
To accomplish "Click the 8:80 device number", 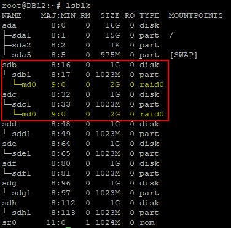I will [61, 163].
